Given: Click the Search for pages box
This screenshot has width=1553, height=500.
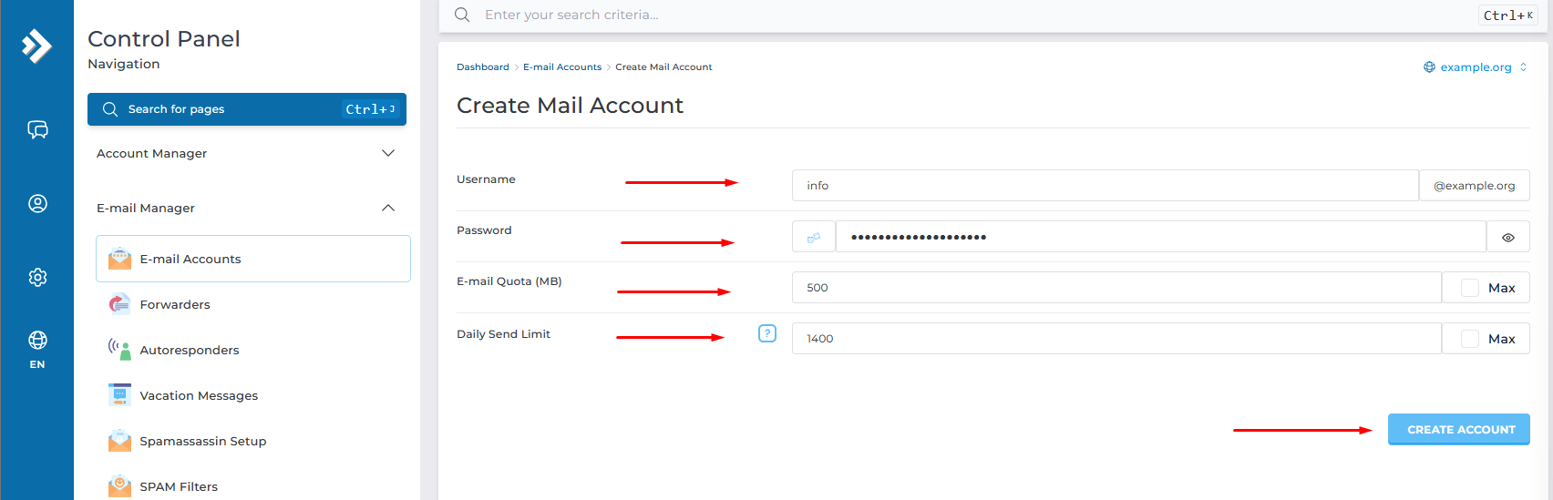Looking at the screenshot, I should tap(246, 109).
